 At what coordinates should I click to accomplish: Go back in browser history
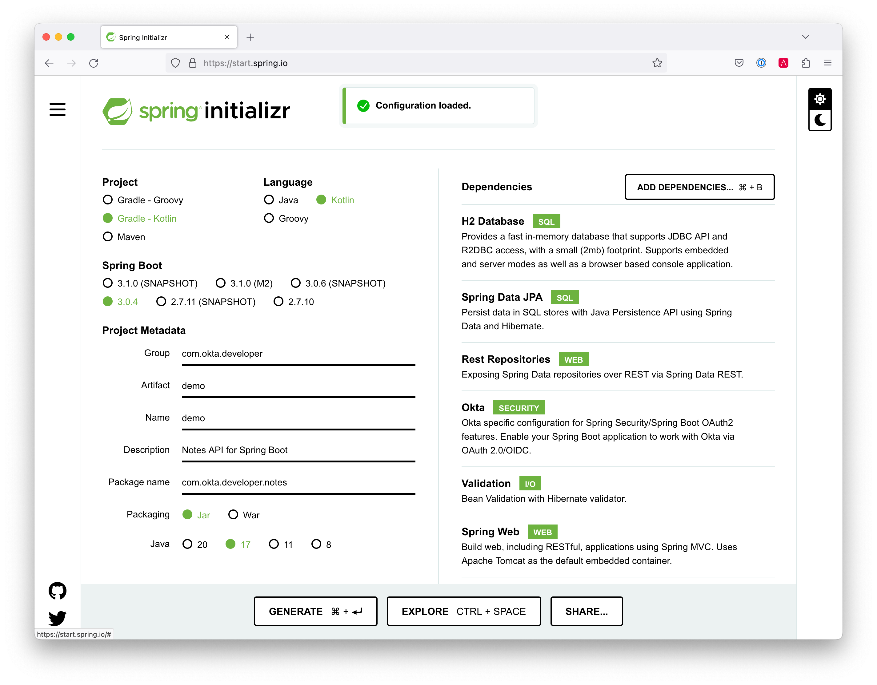coord(49,63)
